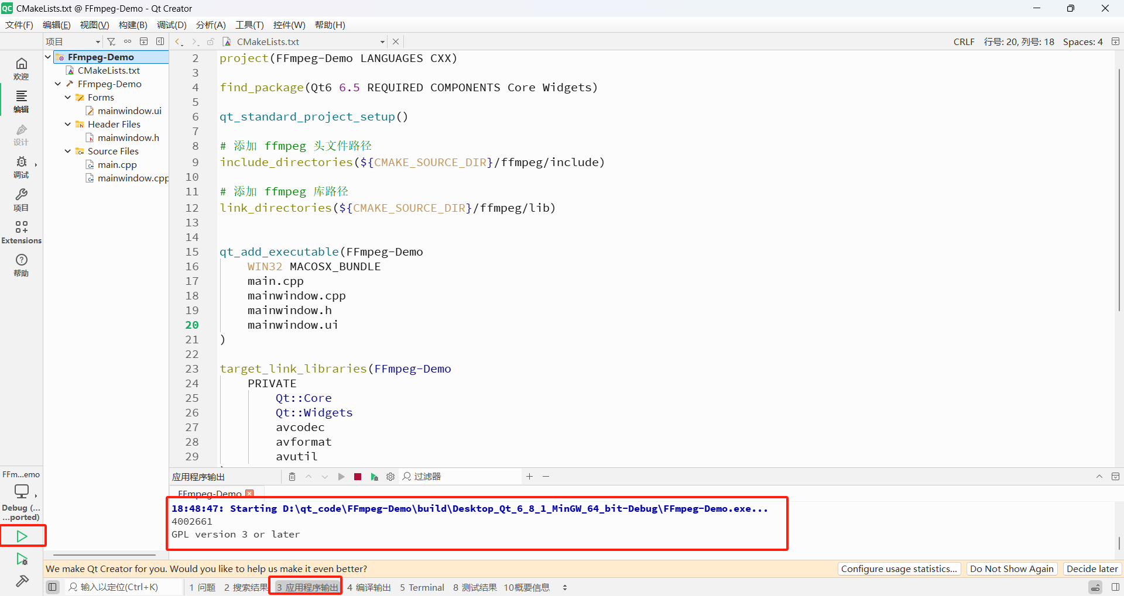Re-run FFmpeg-Demo from the output panel play icon

[341, 477]
